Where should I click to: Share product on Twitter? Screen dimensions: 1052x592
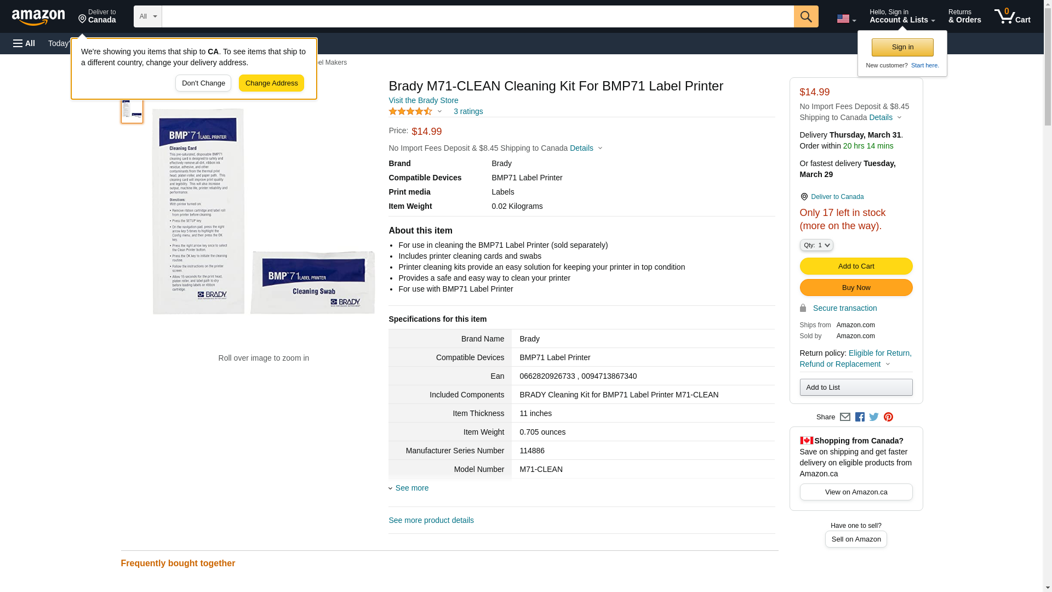pyautogui.click(x=874, y=417)
